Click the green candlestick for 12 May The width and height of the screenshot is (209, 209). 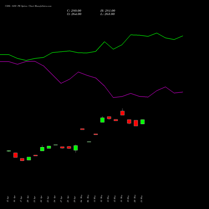102,120
